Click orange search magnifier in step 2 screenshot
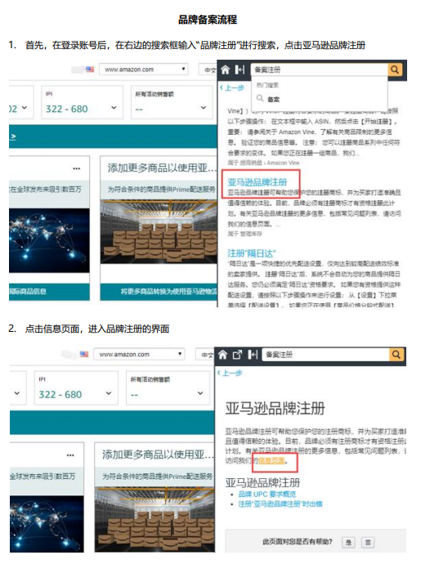 [396, 355]
